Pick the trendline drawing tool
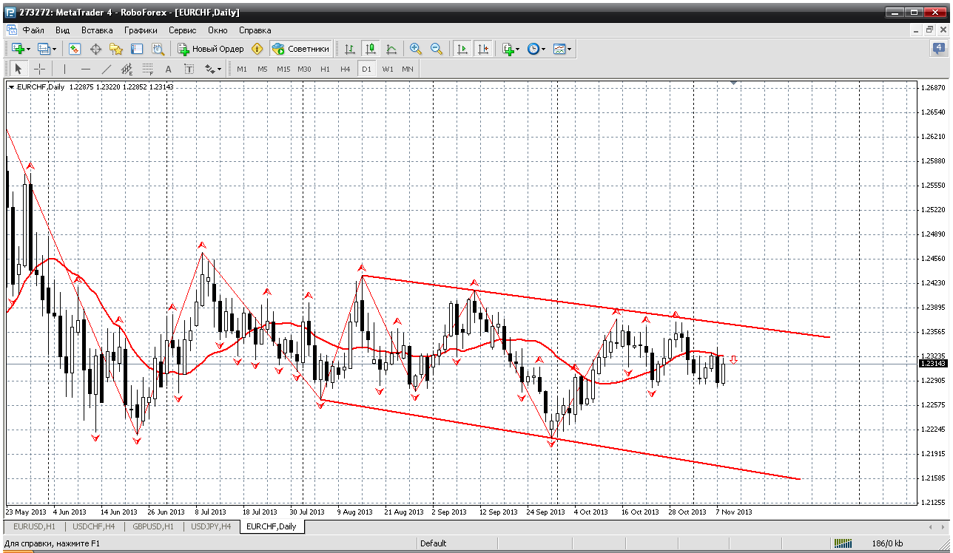This screenshot has height=553, width=953. tap(107, 69)
